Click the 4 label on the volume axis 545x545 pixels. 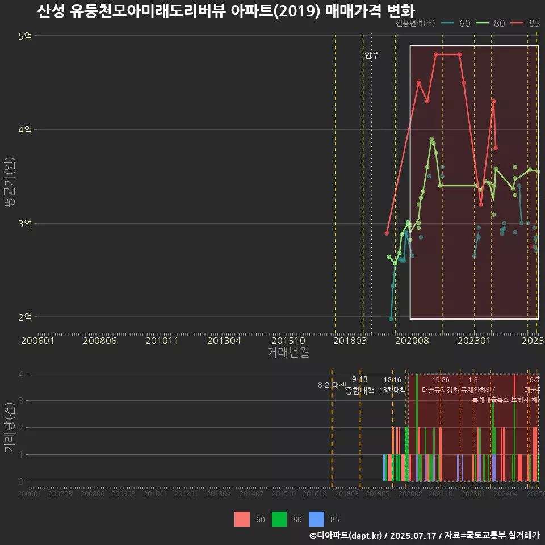coord(21,374)
